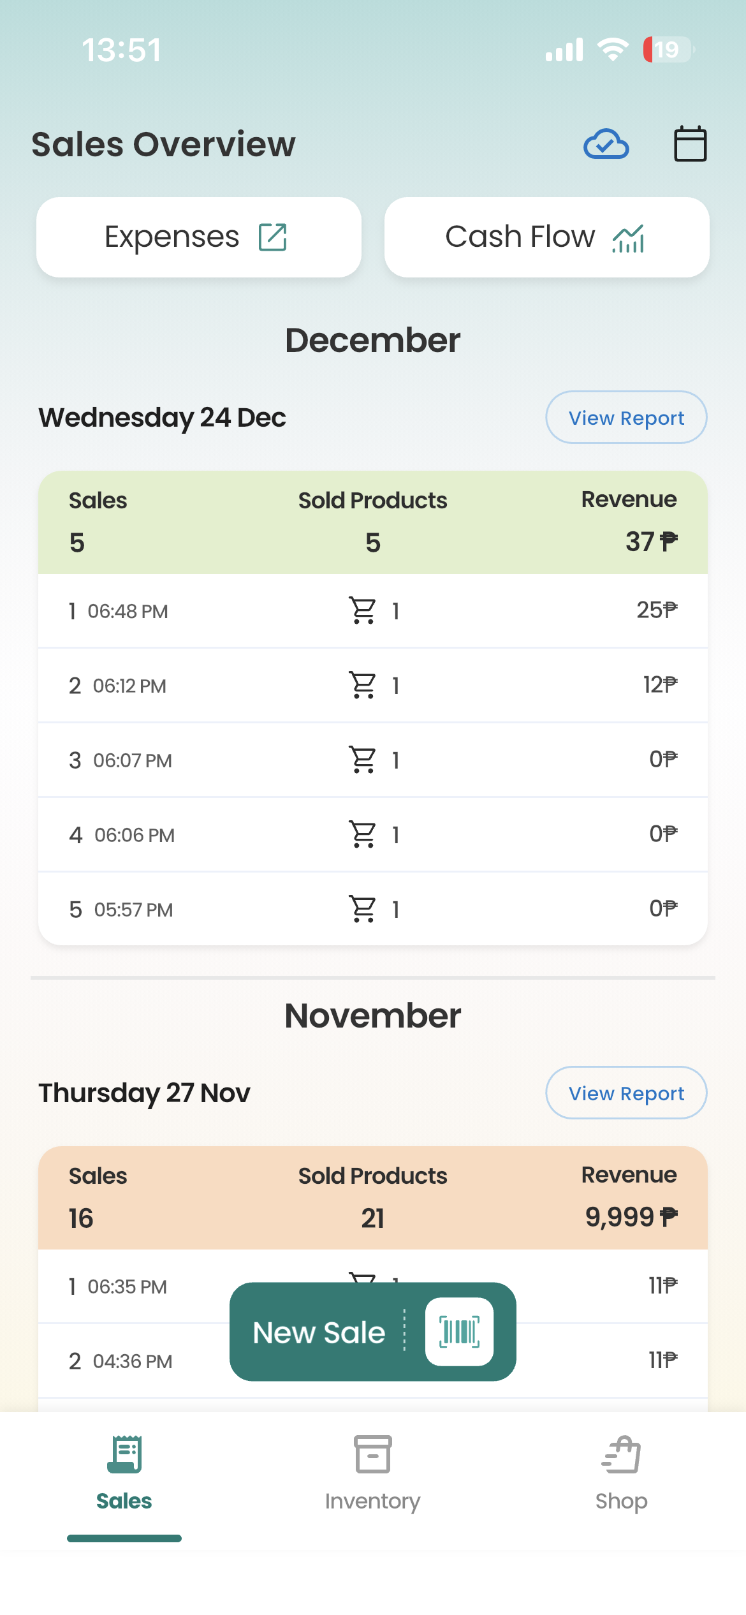Open the Expenses page

point(198,237)
